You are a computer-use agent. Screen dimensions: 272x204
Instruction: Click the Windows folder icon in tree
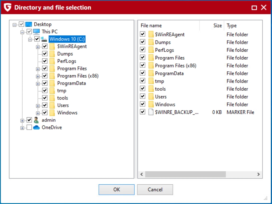click(52, 113)
